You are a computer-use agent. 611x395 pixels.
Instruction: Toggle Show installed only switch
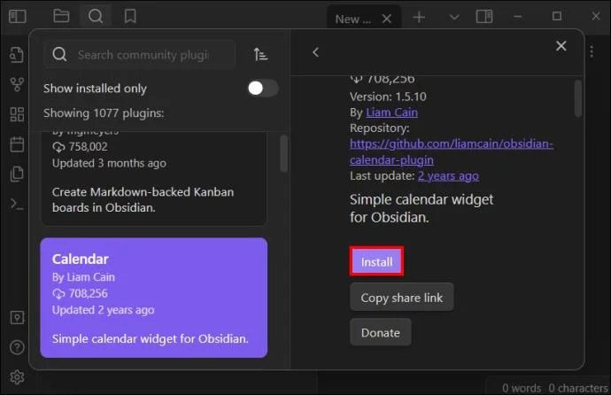[x=263, y=88]
